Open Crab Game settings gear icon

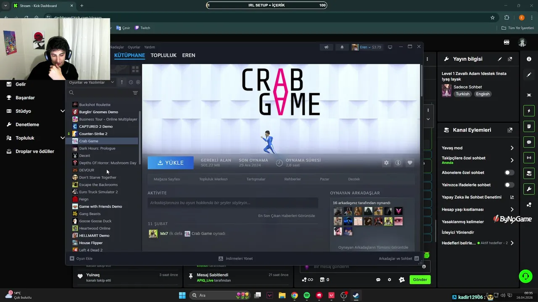[x=386, y=163]
